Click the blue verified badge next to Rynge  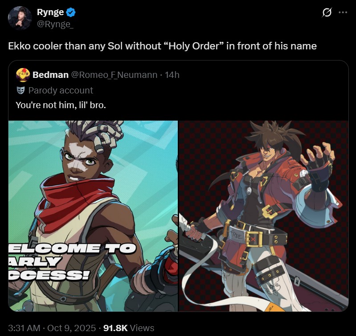70,12
